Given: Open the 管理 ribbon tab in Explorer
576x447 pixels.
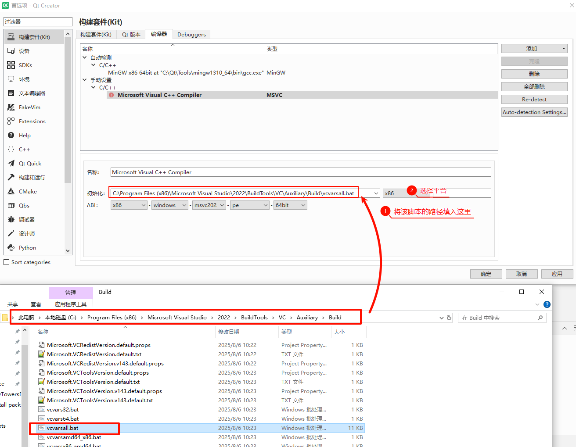Looking at the screenshot, I should click(71, 293).
